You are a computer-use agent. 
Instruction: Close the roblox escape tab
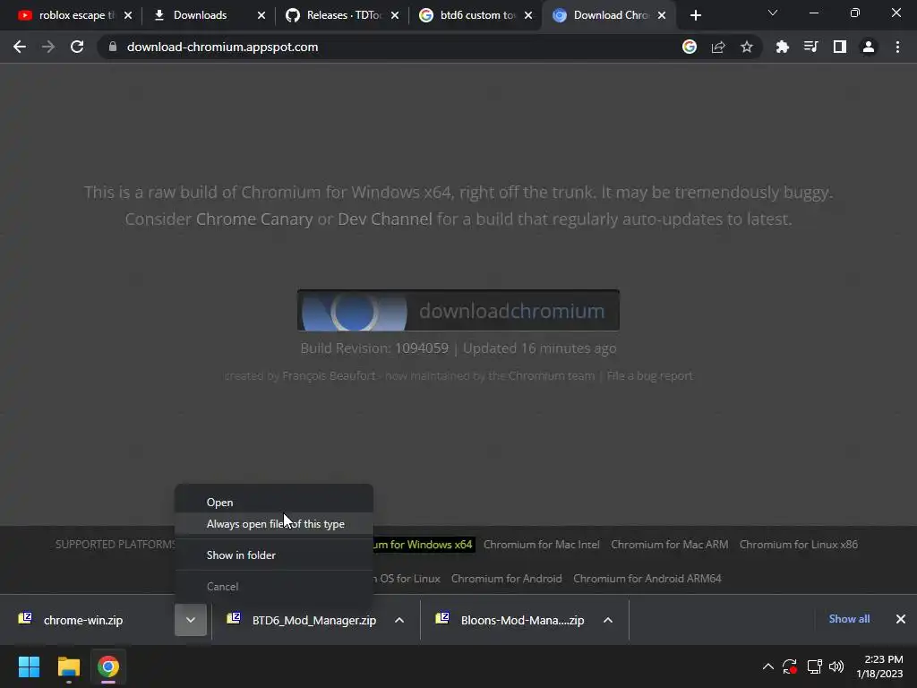[x=128, y=16]
